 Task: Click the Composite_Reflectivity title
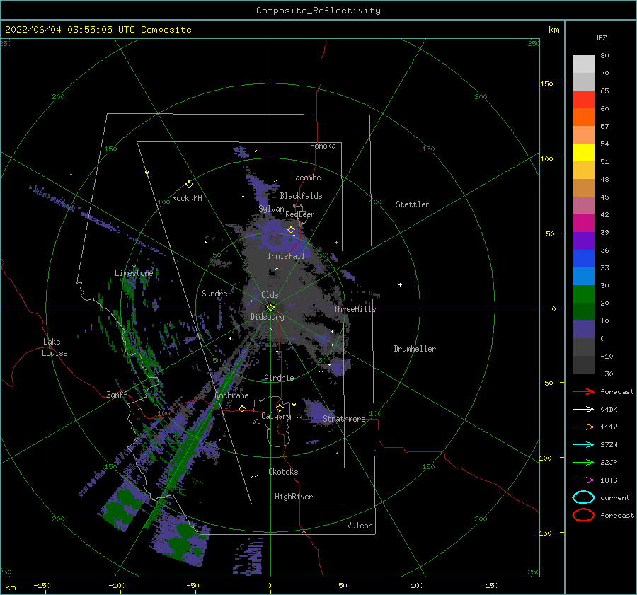click(318, 11)
